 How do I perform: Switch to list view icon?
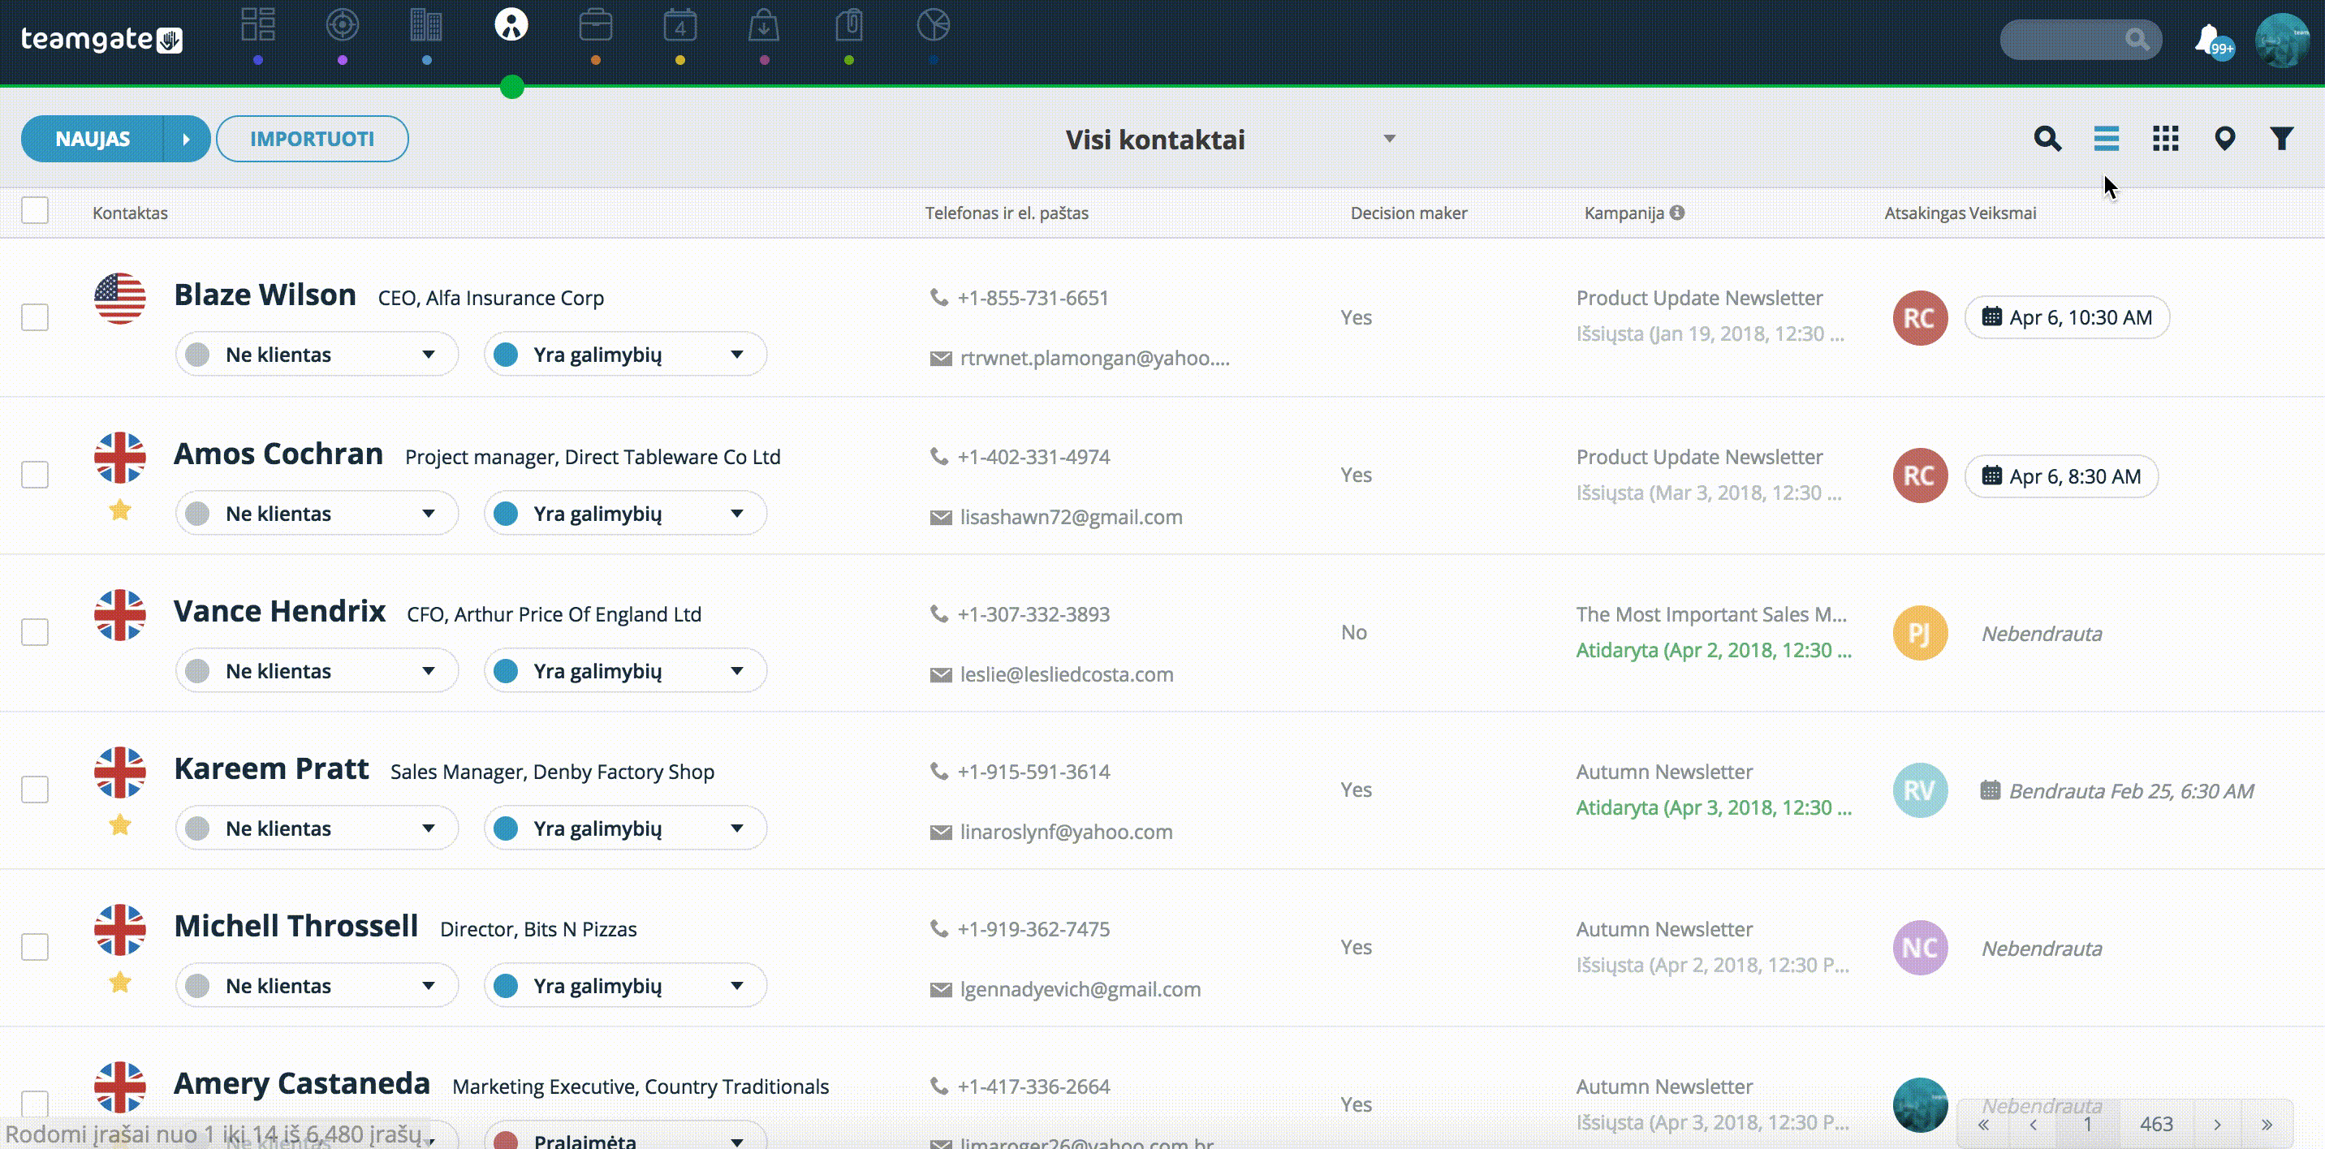coord(2106,139)
